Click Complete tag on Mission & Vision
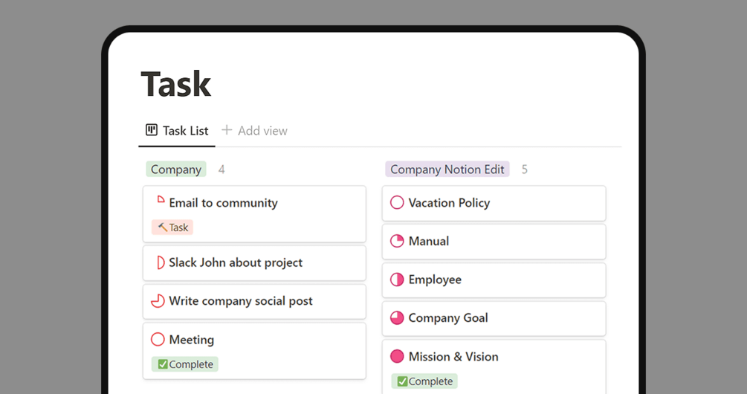The height and width of the screenshot is (394, 747). 424,381
